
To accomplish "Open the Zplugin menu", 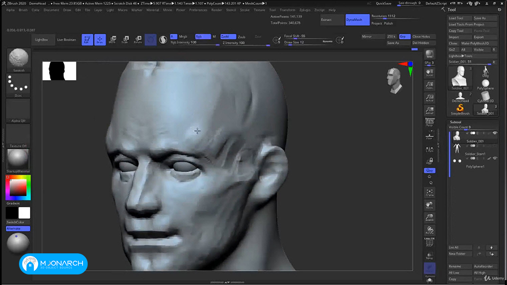I will tap(305, 10).
